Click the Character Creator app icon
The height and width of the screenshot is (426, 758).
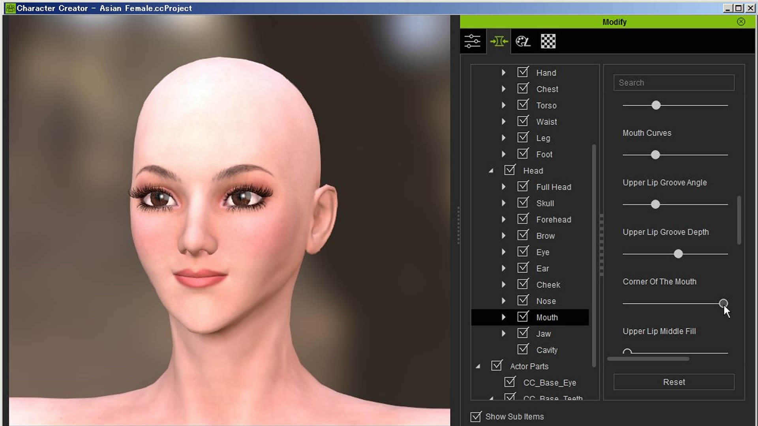[10, 8]
